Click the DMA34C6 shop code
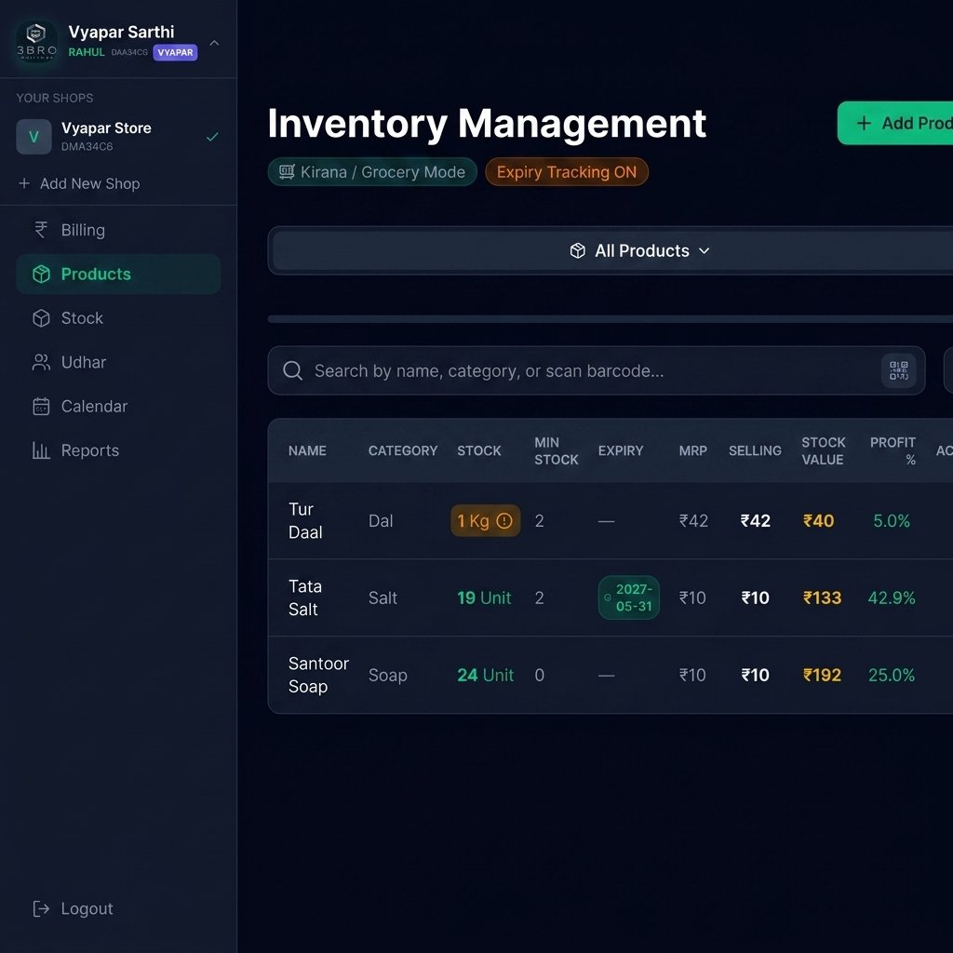 87,146
